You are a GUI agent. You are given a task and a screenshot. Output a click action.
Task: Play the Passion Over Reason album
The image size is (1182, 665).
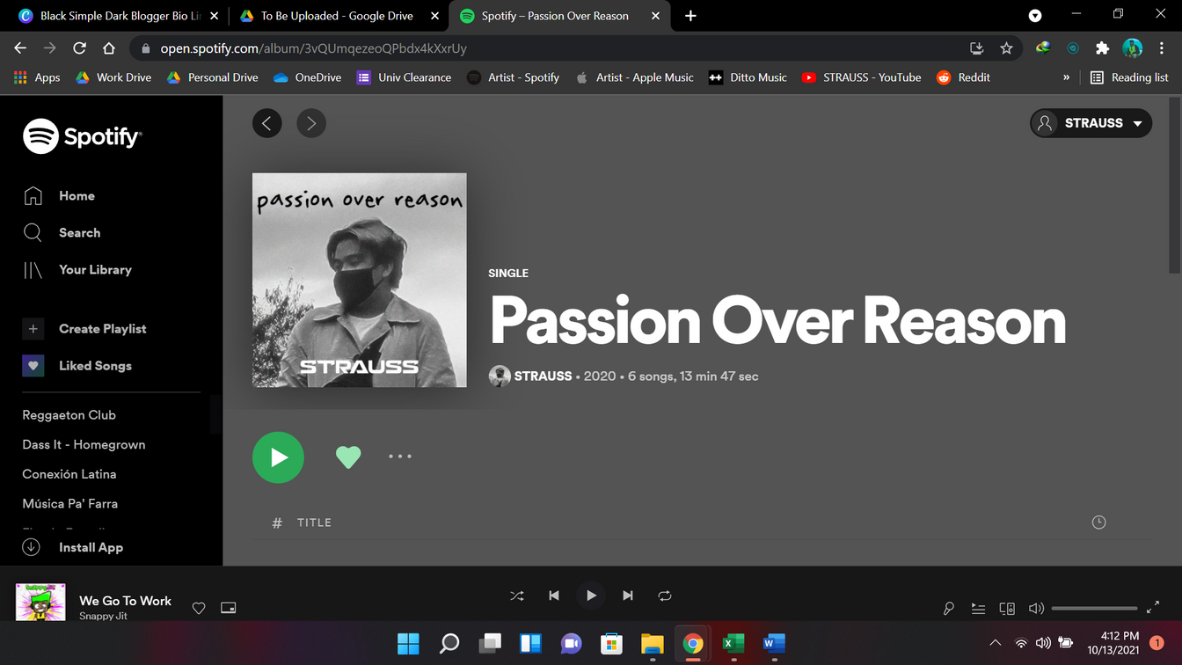tap(278, 457)
